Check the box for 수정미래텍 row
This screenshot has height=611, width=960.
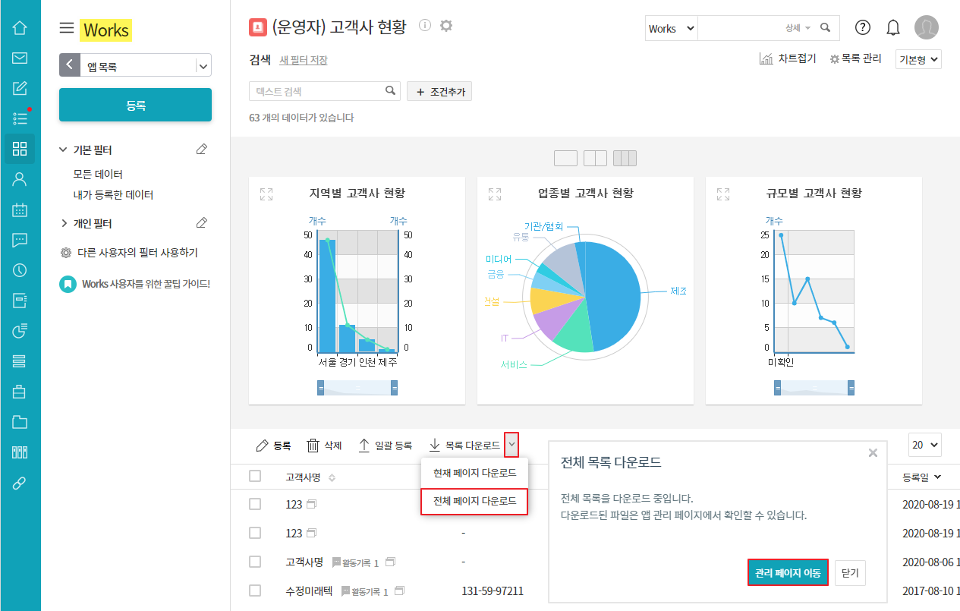coord(255,591)
